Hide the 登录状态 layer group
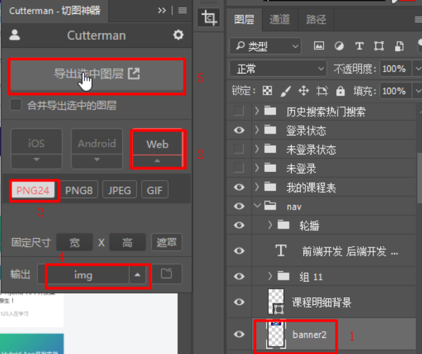 point(239,130)
